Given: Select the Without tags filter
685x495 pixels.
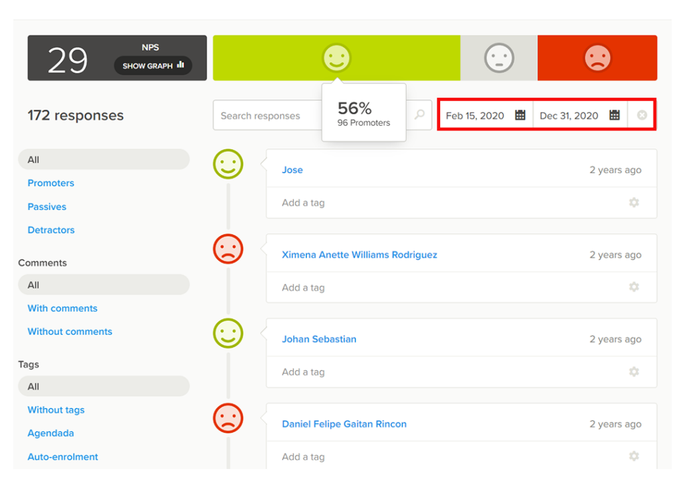Looking at the screenshot, I should [56, 410].
